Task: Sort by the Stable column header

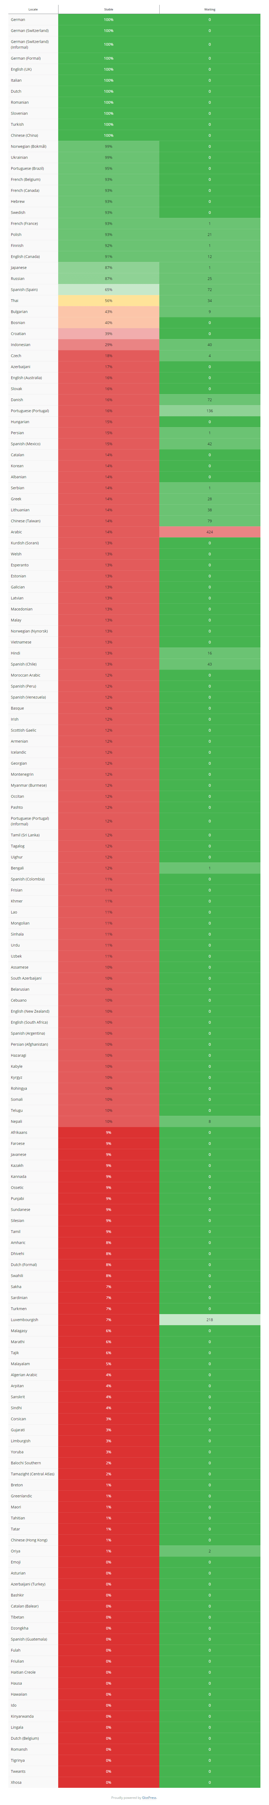Action: (x=108, y=9)
